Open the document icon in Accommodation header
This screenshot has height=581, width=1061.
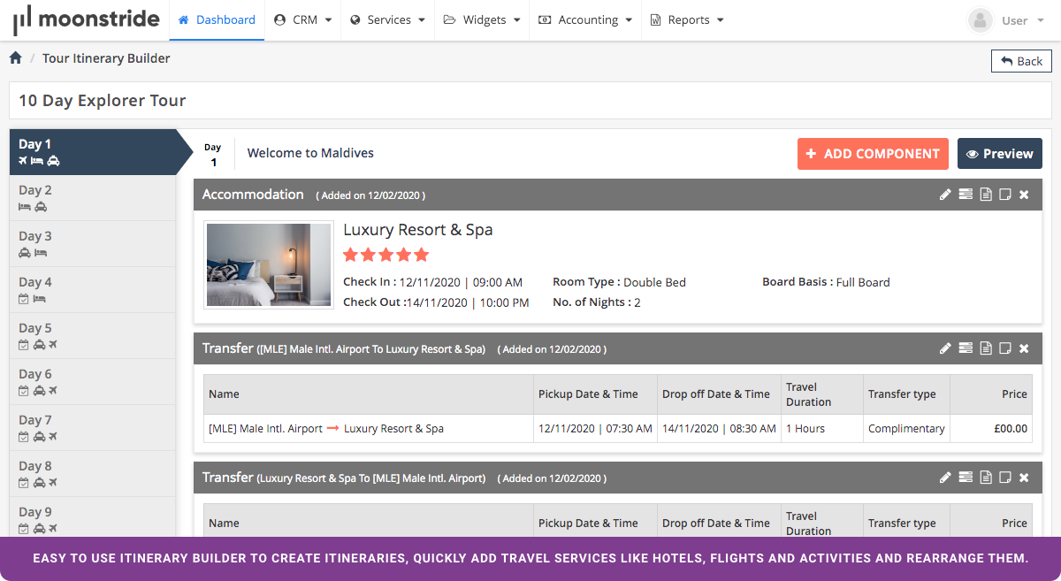(x=986, y=195)
